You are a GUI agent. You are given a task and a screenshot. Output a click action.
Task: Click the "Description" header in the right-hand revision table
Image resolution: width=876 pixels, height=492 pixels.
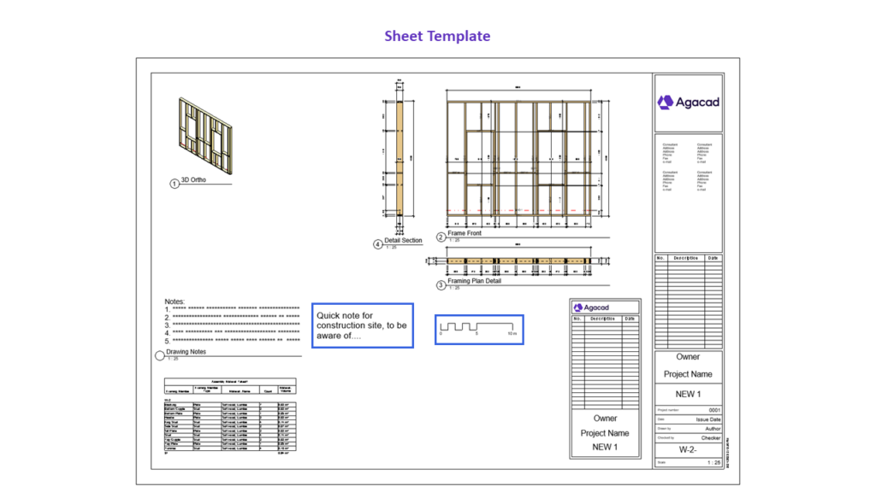(x=685, y=258)
